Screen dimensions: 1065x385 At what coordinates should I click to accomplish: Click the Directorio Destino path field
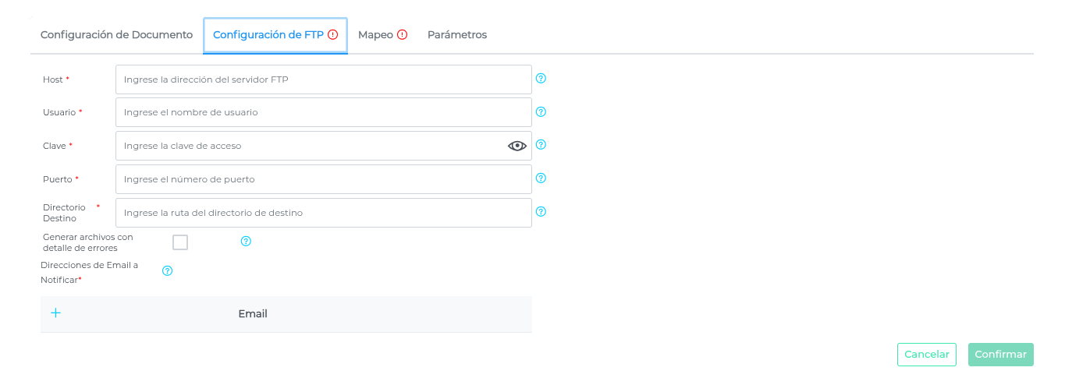click(323, 213)
